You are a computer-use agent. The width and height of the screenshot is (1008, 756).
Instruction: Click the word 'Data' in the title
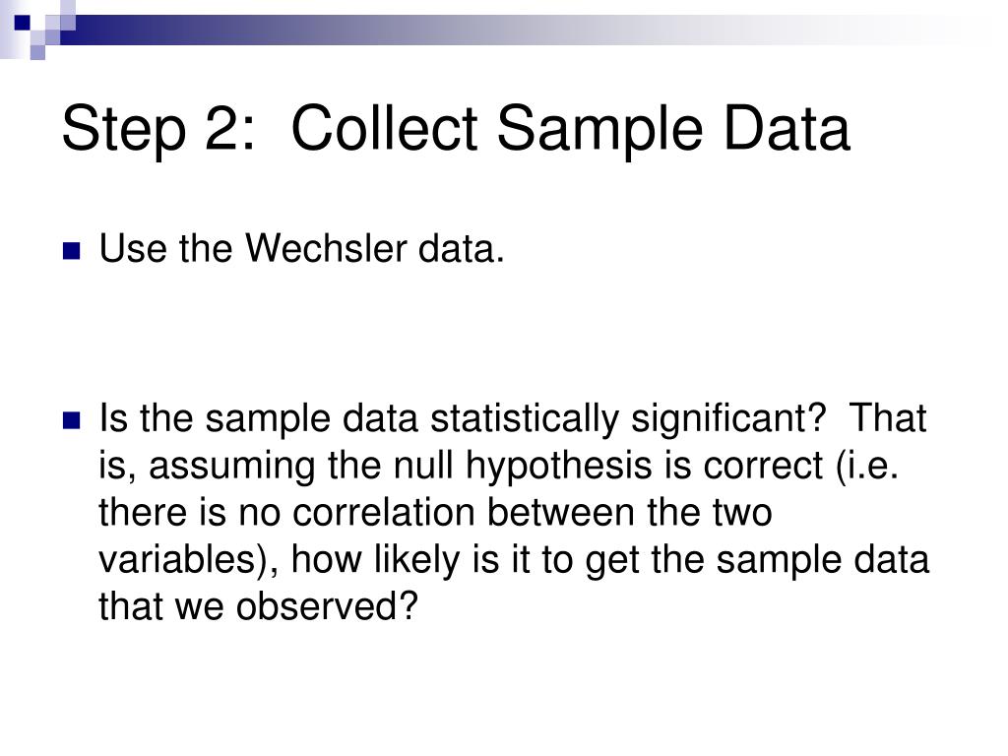tap(787, 128)
